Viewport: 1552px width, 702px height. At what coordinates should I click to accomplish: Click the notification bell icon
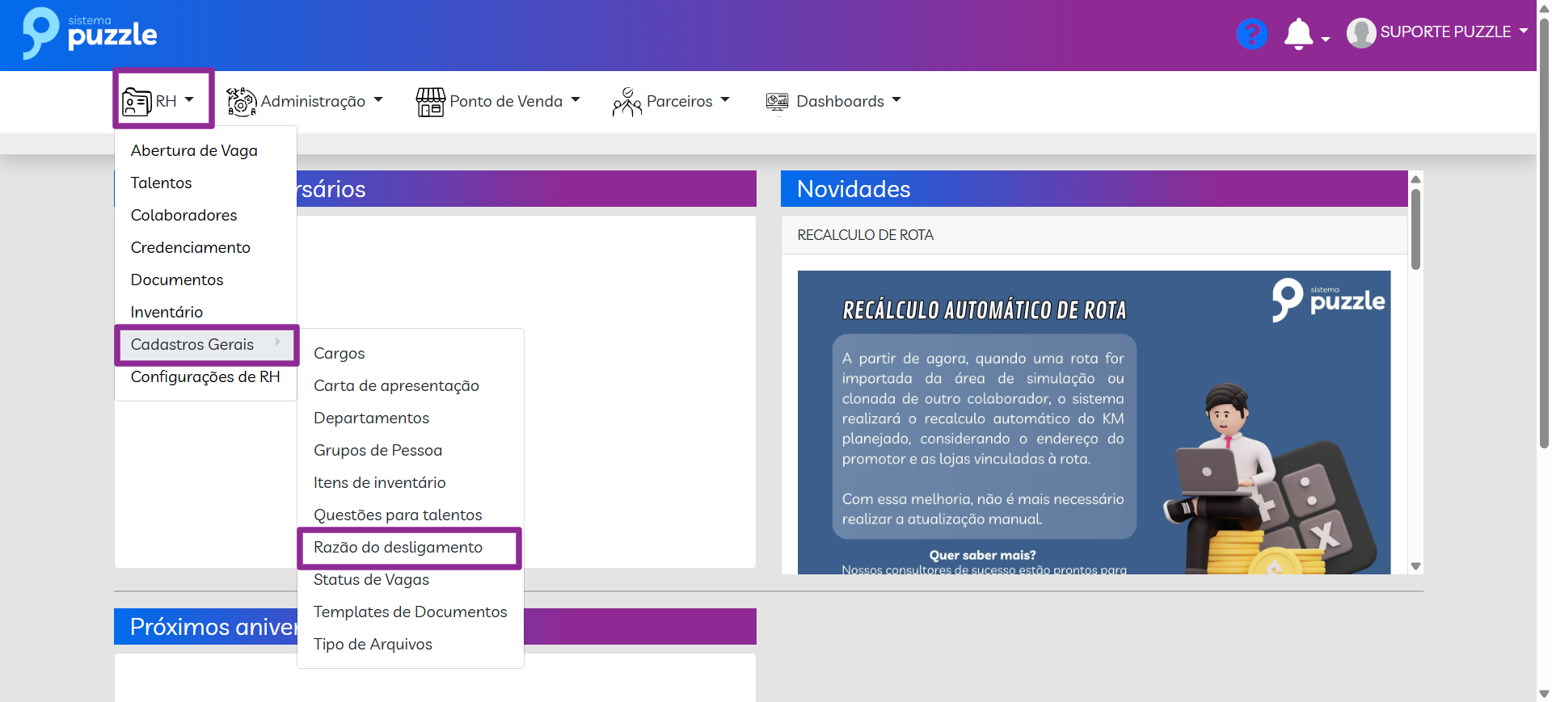(x=1298, y=34)
